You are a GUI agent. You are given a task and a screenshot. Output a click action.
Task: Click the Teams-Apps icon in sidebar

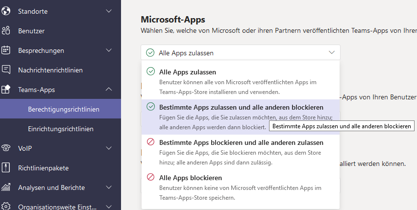pos(6,90)
